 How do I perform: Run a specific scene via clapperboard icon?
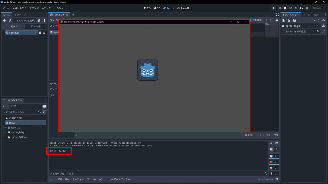pyautogui.click(x=301, y=8)
